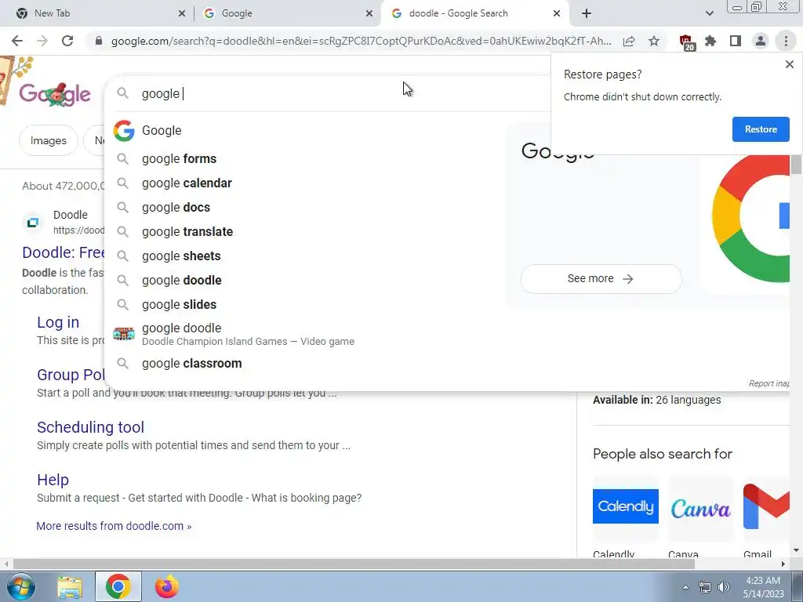803x602 pixels.
Task: Click the Restore button
Action: [761, 129]
